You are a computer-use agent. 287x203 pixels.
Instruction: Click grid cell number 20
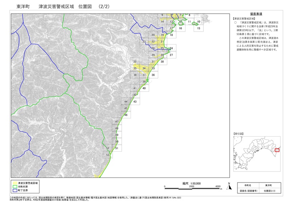(x=153, y=35)
